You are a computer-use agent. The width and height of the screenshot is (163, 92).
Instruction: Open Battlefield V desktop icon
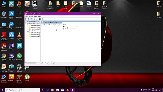11,78
